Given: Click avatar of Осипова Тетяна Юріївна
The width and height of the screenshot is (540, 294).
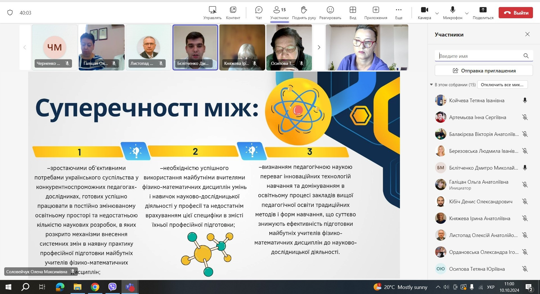Looking at the screenshot, I should pyautogui.click(x=440, y=269).
